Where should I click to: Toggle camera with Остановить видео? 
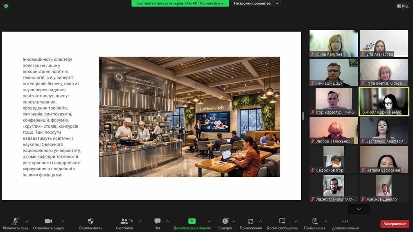[48, 221]
